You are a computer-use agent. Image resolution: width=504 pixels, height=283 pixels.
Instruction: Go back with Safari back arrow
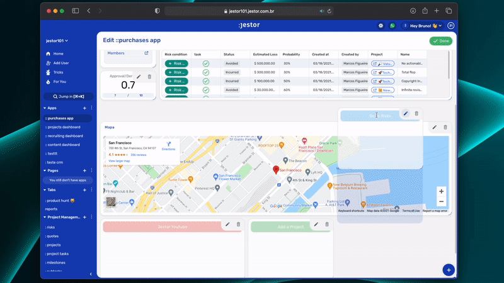point(89,11)
